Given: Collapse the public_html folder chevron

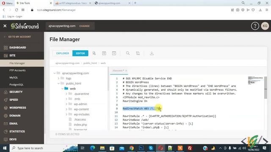Looking at the screenshot, I should point(58,84).
